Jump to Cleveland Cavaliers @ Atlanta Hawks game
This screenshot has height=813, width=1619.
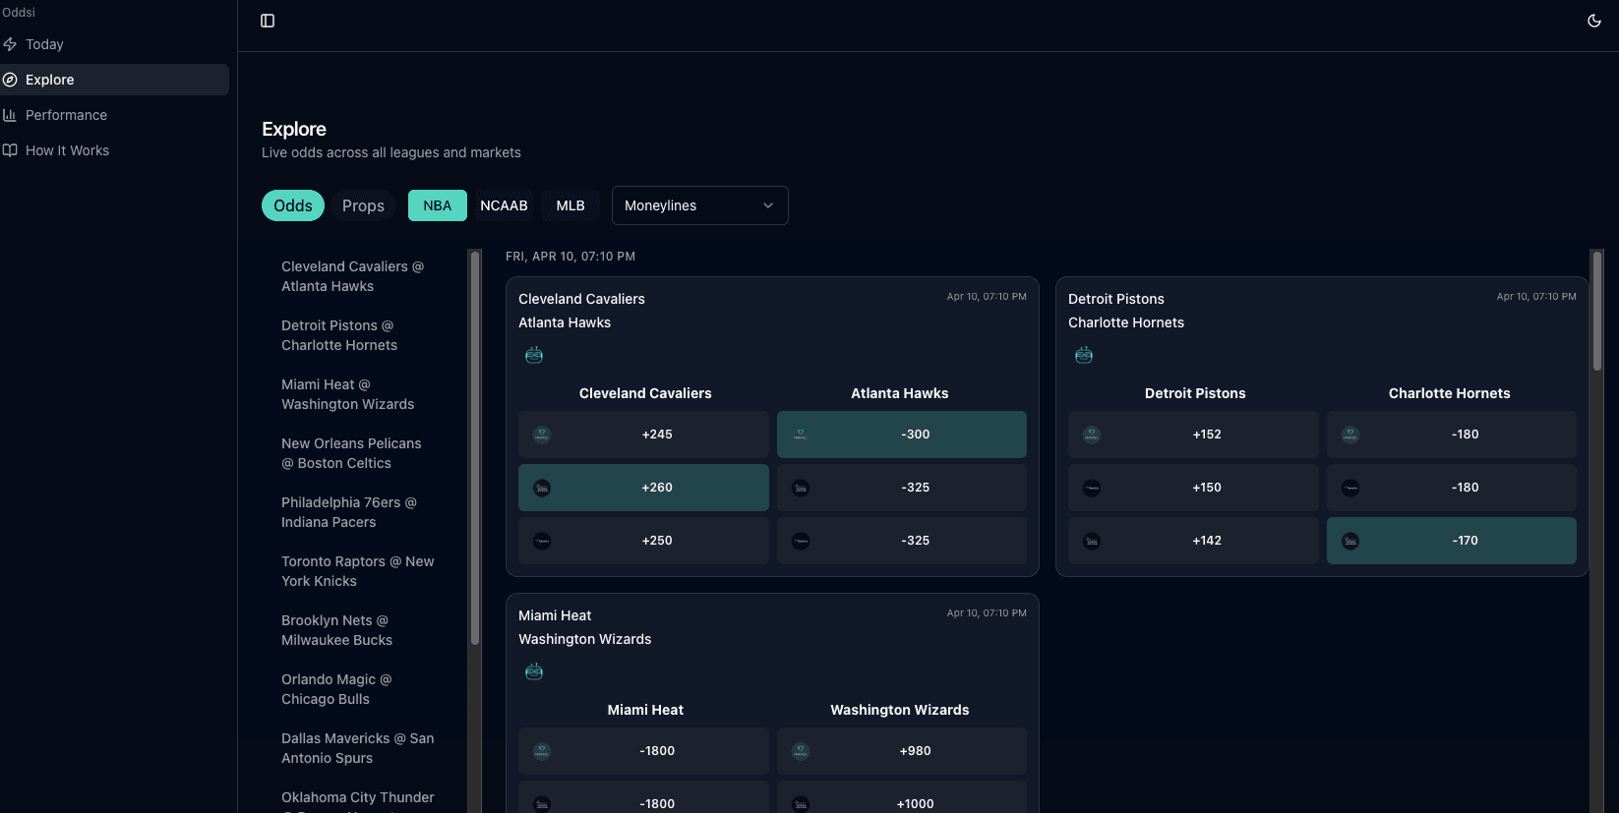coord(359,276)
